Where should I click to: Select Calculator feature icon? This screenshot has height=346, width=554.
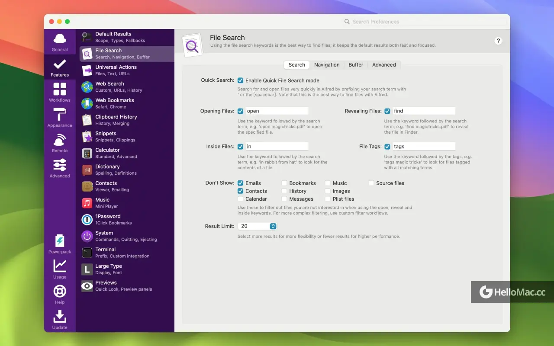pyautogui.click(x=87, y=153)
